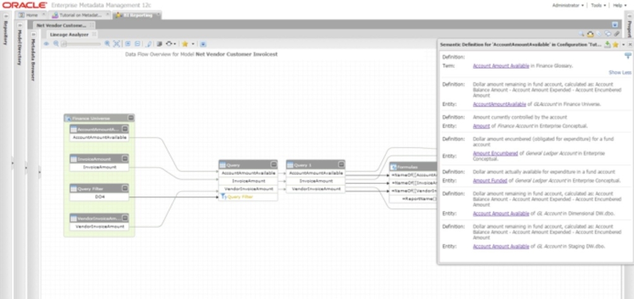Close the BI Reporting tab
The height and width of the screenshot is (299, 634).
click(x=158, y=15)
